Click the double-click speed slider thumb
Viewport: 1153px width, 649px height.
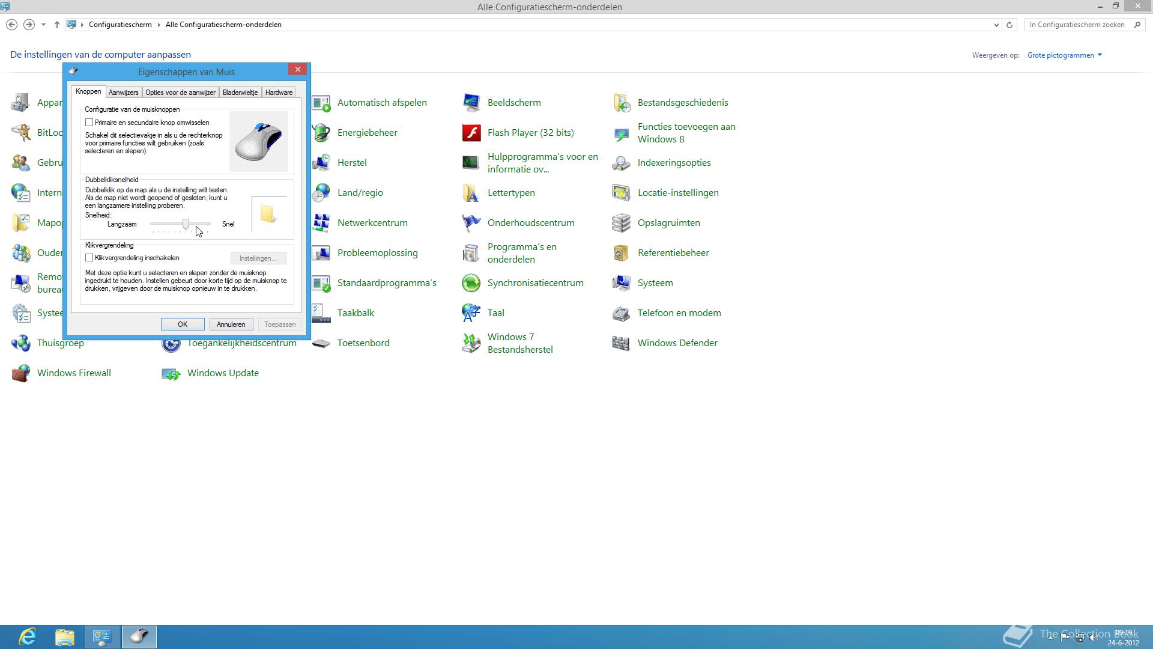coord(186,224)
